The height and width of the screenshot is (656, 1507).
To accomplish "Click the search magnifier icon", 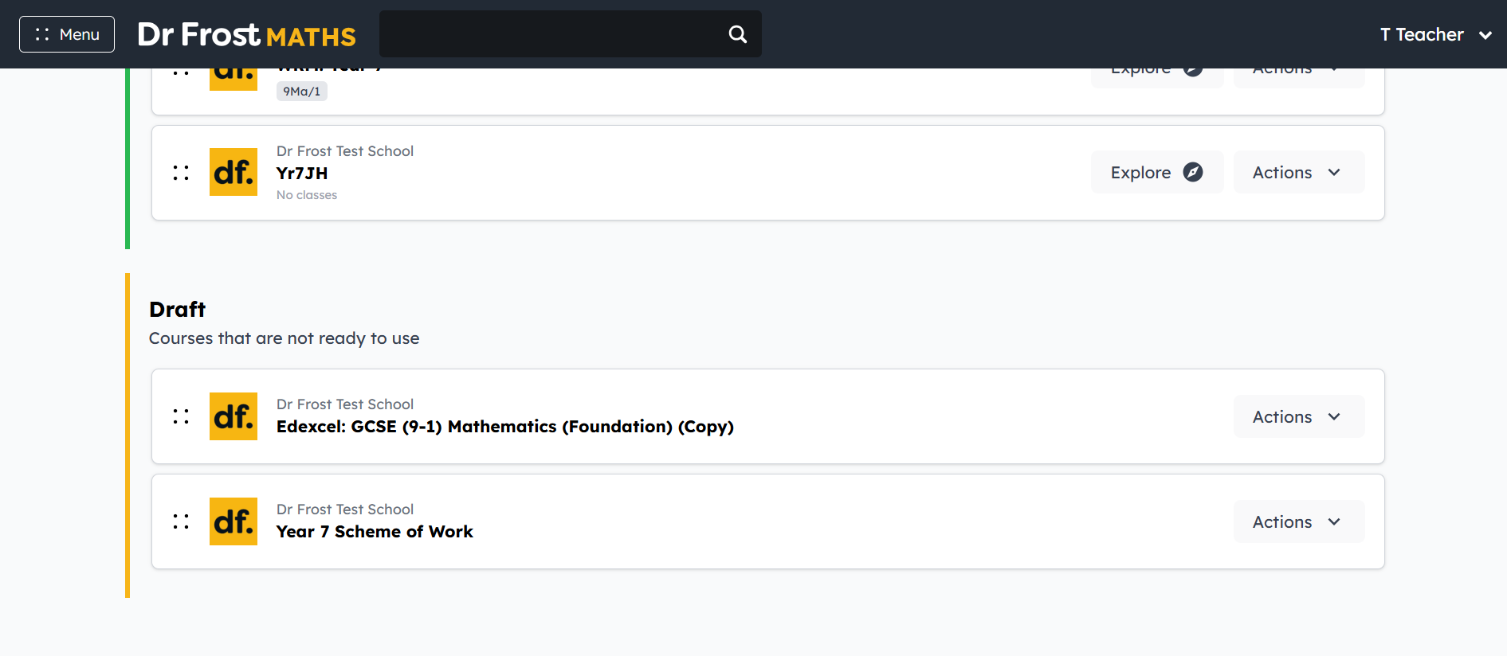I will coord(738,34).
